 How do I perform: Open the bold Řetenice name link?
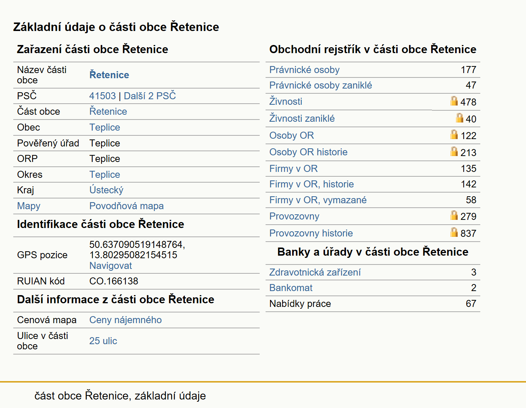109,75
